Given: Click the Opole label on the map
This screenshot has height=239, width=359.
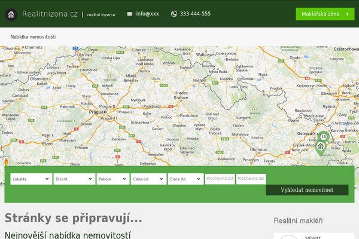Looking at the screenshot, I should click(x=295, y=58).
